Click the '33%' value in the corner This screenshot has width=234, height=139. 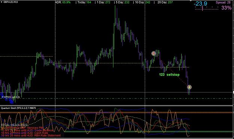click(x=226, y=8)
